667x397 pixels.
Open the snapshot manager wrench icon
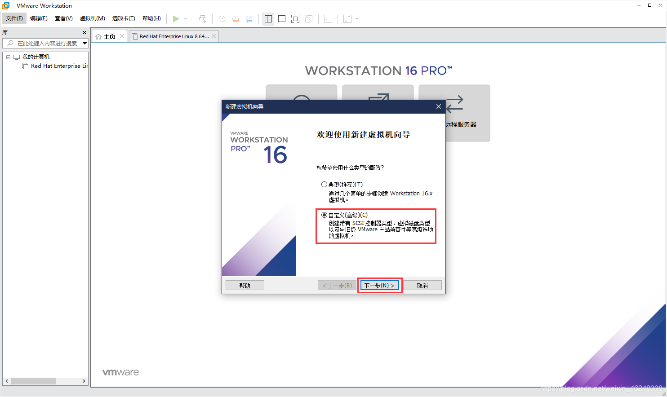[249, 19]
